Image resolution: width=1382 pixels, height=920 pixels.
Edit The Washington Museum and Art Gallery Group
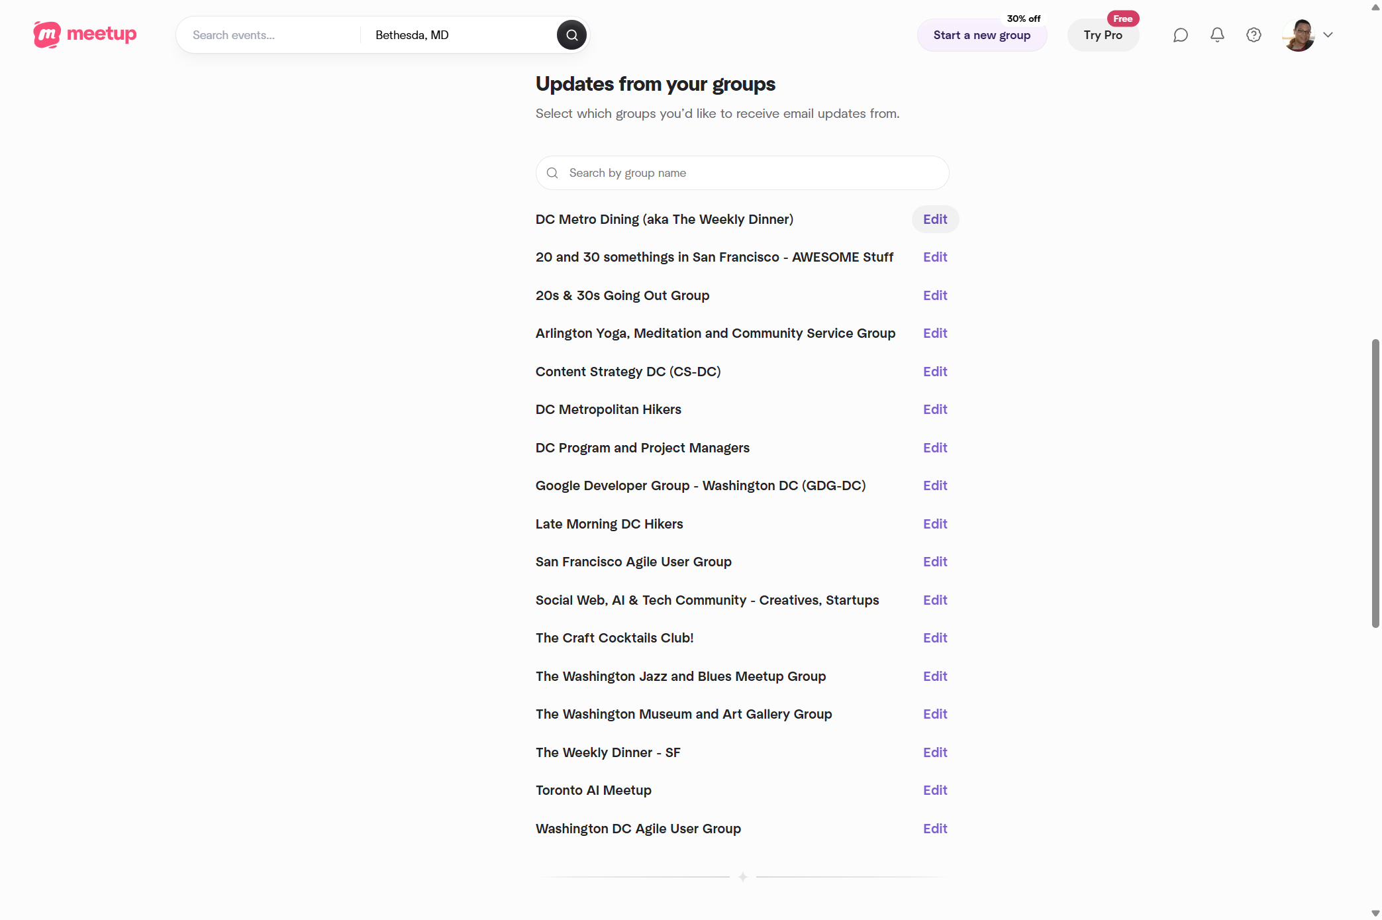935,714
